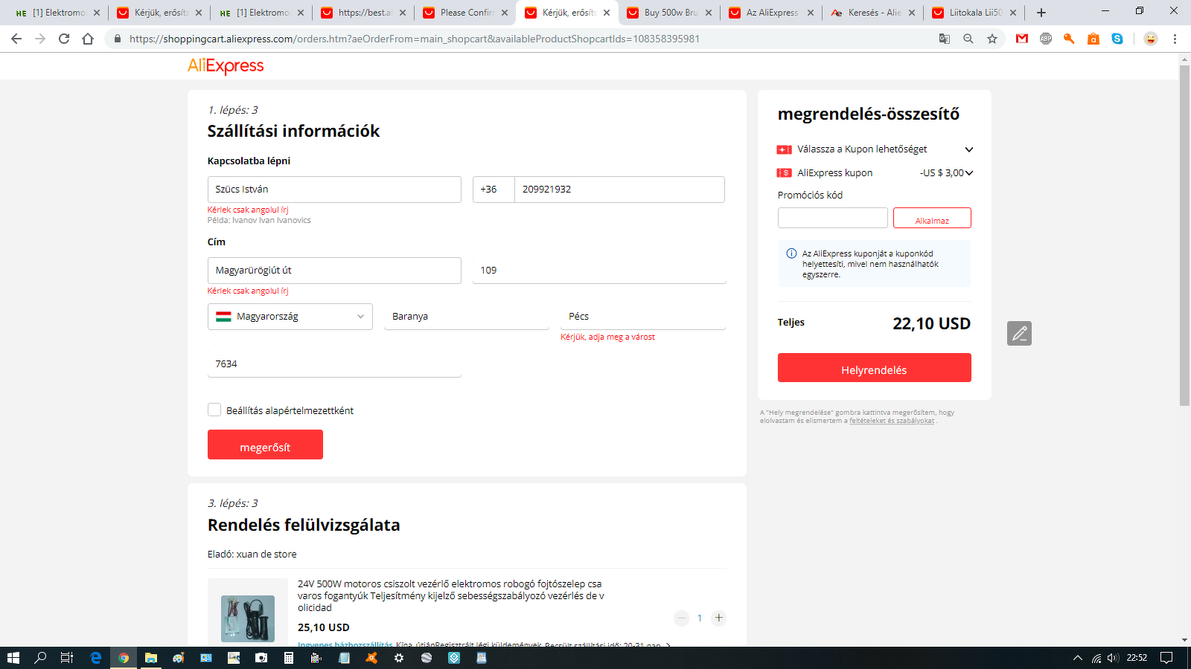Click the volume icon in system tray
This screenshot has width=1191, height=669.
tap(1113, 658)
